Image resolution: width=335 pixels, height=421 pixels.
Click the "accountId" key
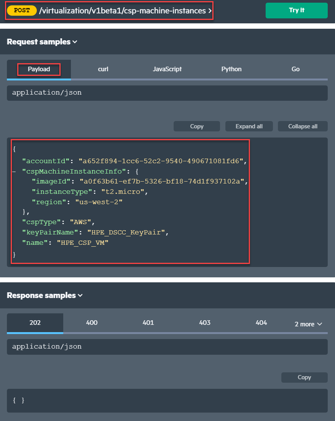(x=46, y=161)
